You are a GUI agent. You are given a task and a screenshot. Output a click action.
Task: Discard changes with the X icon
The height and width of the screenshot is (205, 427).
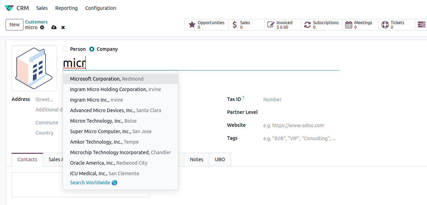[63, 27]
